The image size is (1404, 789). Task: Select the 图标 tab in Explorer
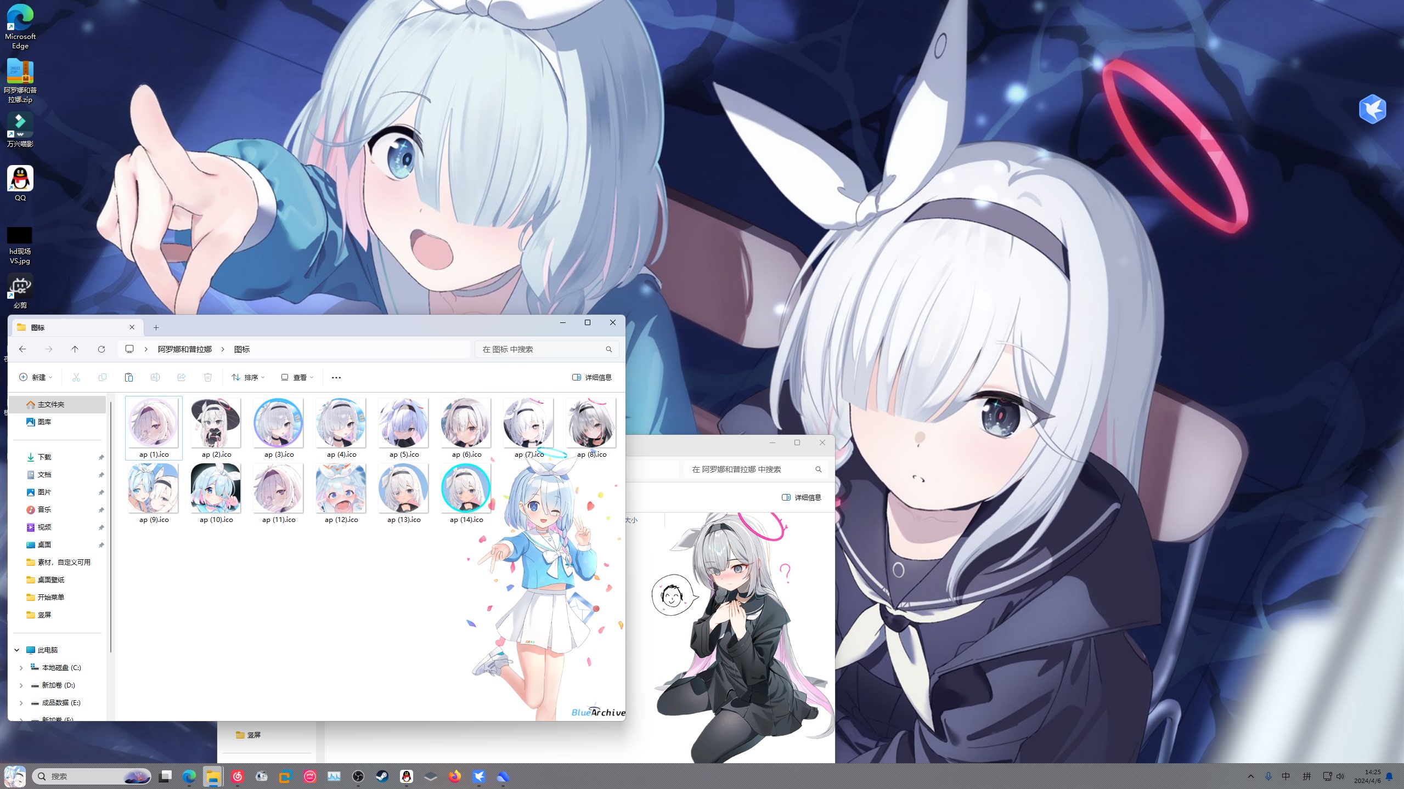click(x=71, y=327)
